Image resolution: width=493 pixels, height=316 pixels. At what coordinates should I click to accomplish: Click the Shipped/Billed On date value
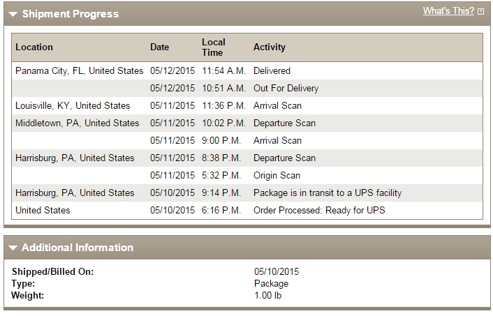277,272
